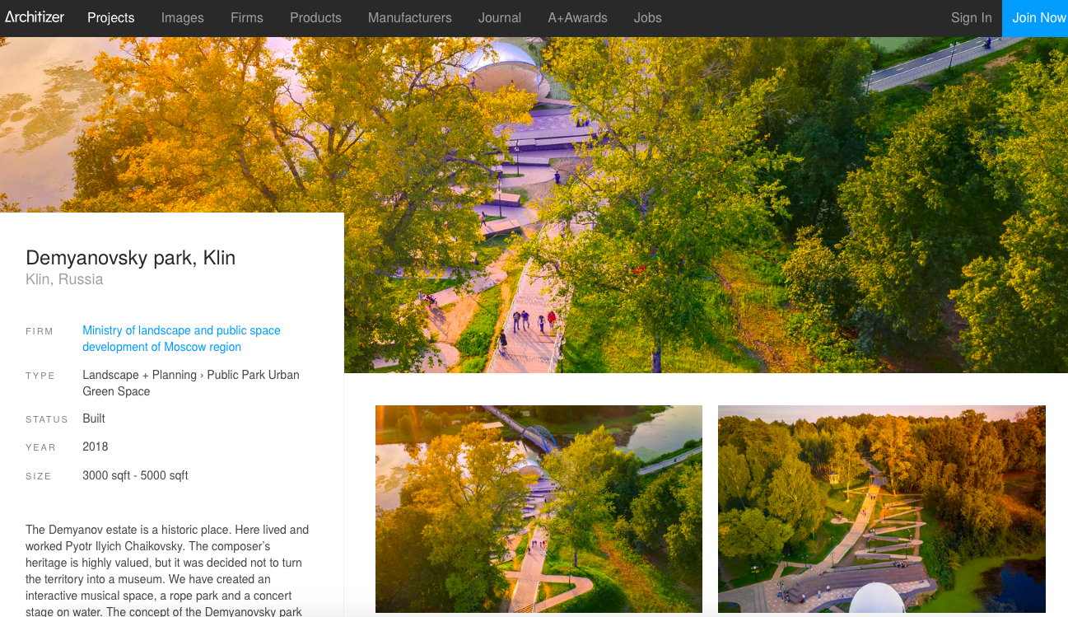Click the STATUS label

tap(47, 419)
